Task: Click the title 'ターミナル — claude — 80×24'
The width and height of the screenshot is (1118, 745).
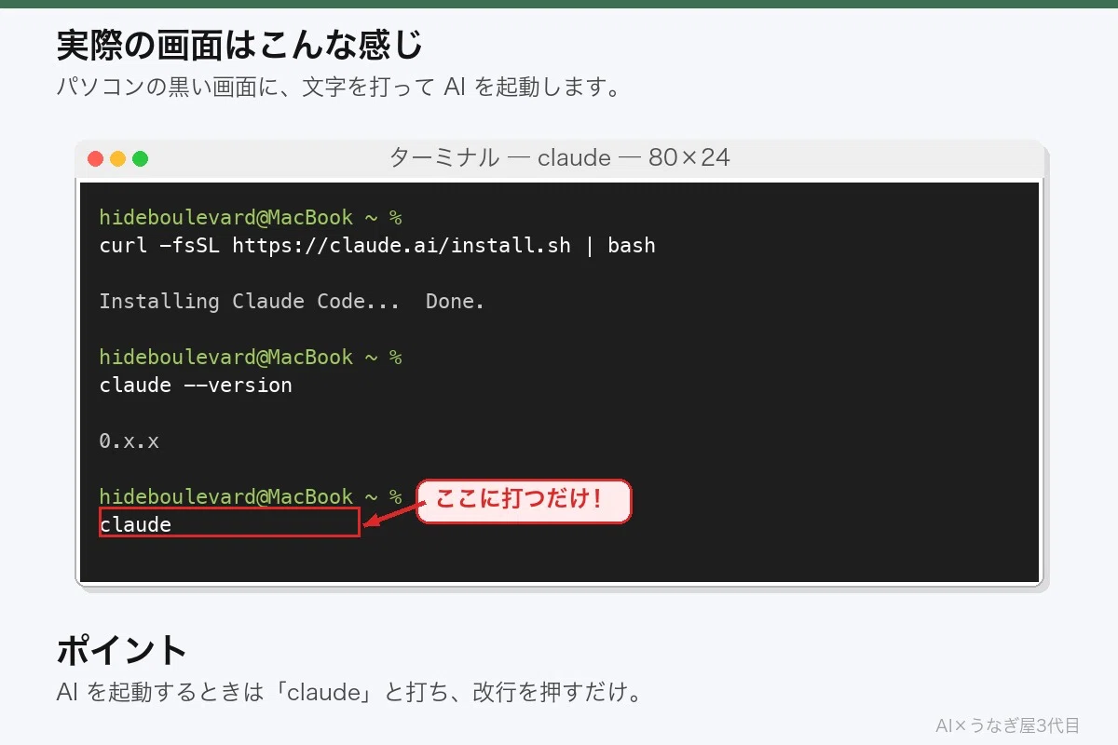Action: click(559, 158)
